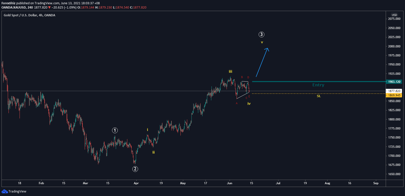Click the yellow wave i label
The height and width of the screenshot is (196, 405).
tap(147, 130)
